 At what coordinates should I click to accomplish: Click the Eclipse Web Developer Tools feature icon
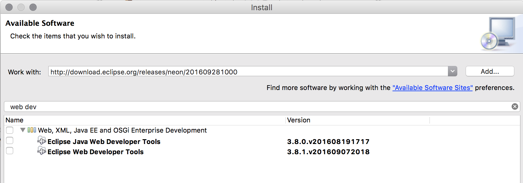click(x=41, y=151)
